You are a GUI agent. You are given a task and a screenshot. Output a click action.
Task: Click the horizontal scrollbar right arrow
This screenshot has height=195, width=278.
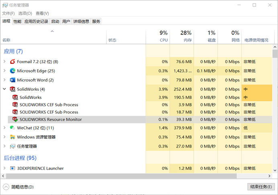269,176
